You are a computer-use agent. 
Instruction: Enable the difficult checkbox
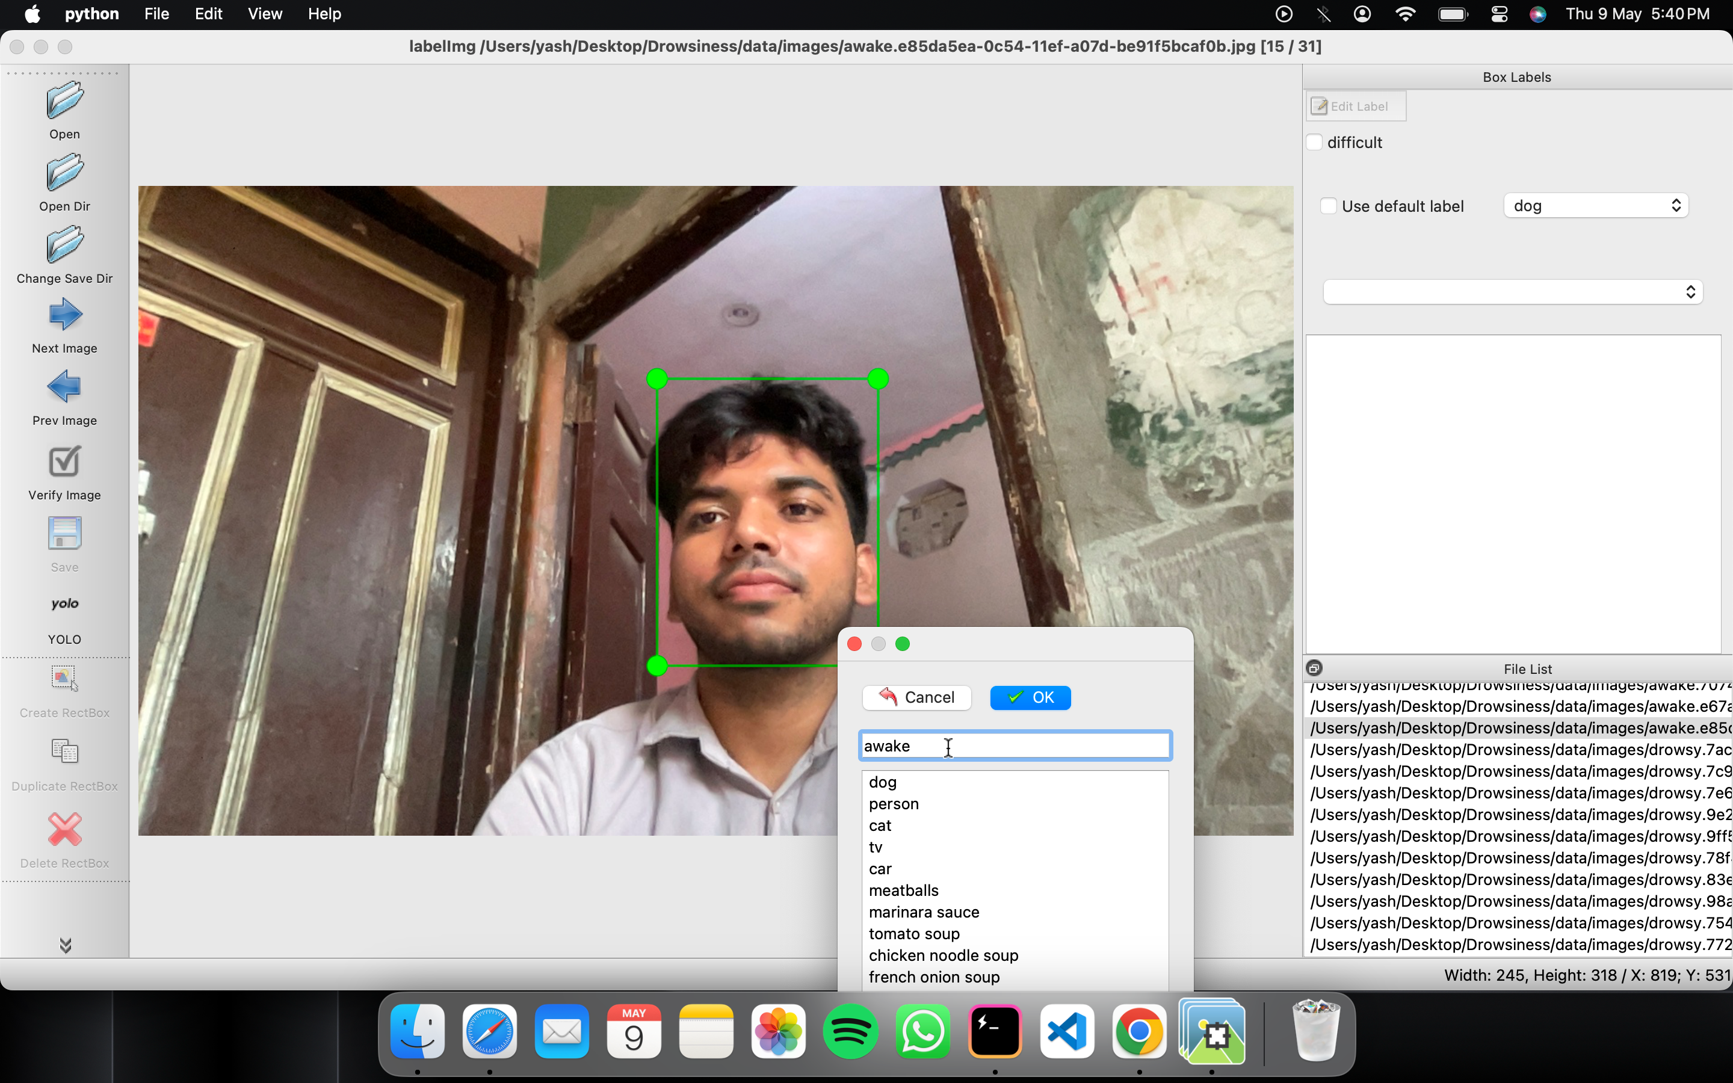pyautogui.click(x=1315, y=143)
